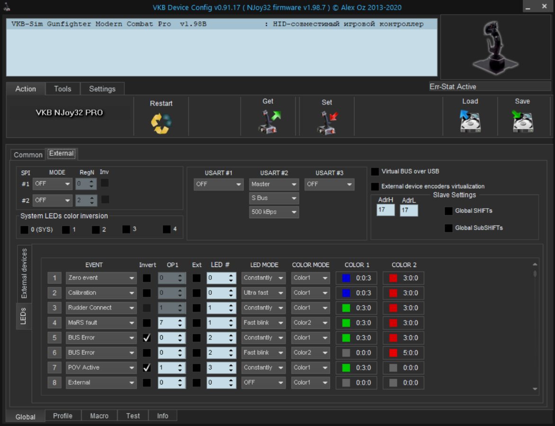Expand the 500 kBps baud rate dropdown

(x=274, y=212)
